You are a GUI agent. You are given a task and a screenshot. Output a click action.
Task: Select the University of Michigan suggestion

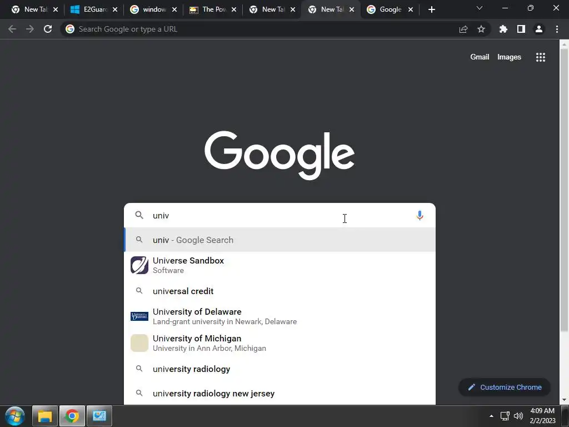[279, 342]
